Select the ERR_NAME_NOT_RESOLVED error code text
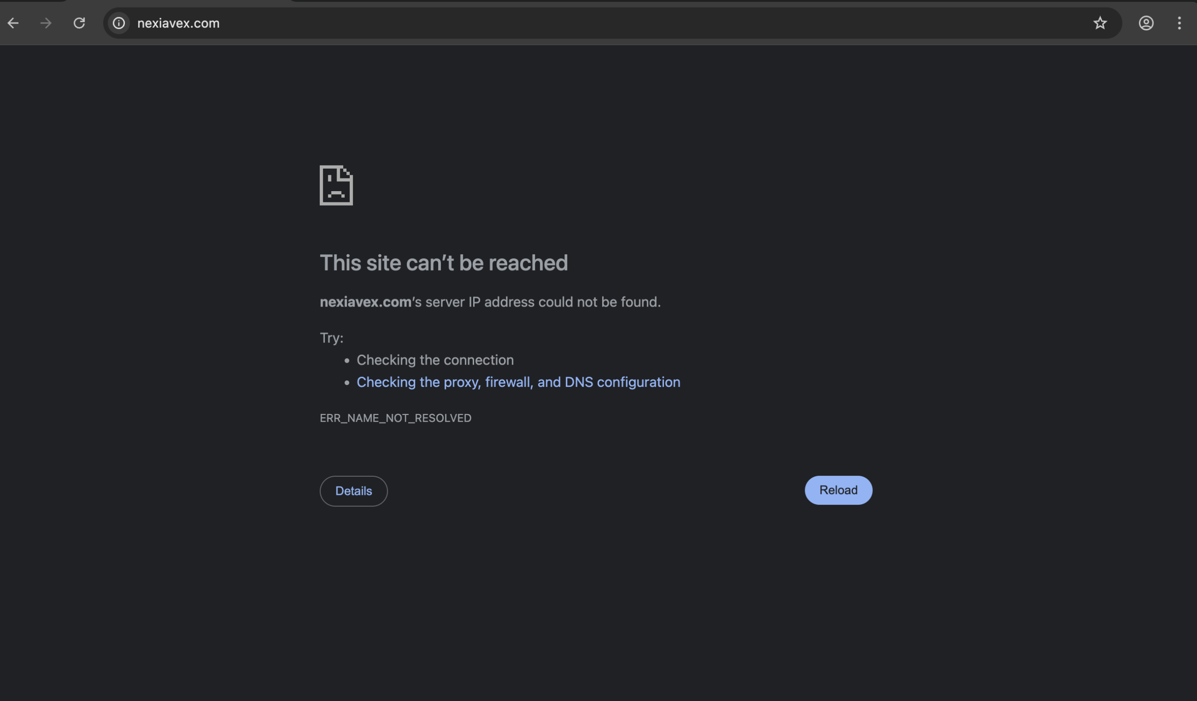 coord(395,418)
